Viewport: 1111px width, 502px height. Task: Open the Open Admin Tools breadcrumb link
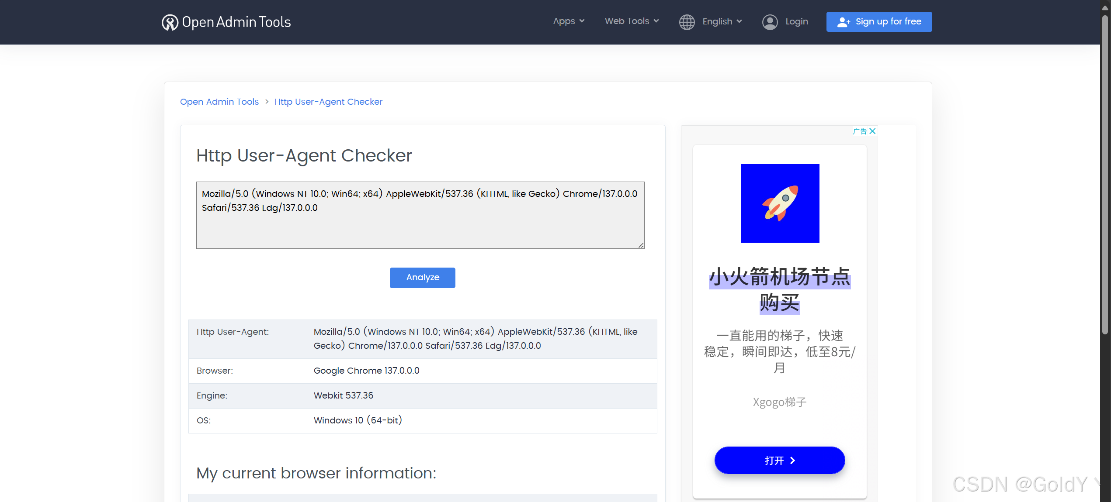pyautogui.click(x=219, y=102)
